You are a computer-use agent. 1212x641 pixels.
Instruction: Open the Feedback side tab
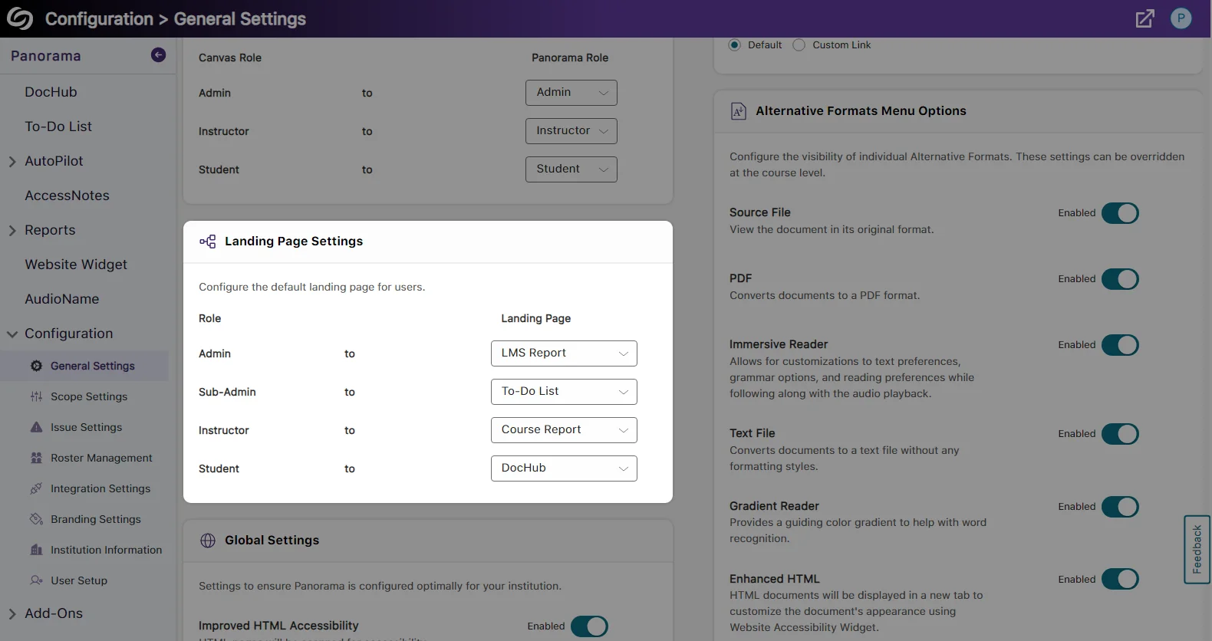(x=1197, y=549)
